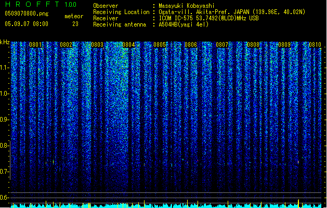Click the 1.1 kHz axis label
Screen dimensions: 327x208
coord(5,68)
